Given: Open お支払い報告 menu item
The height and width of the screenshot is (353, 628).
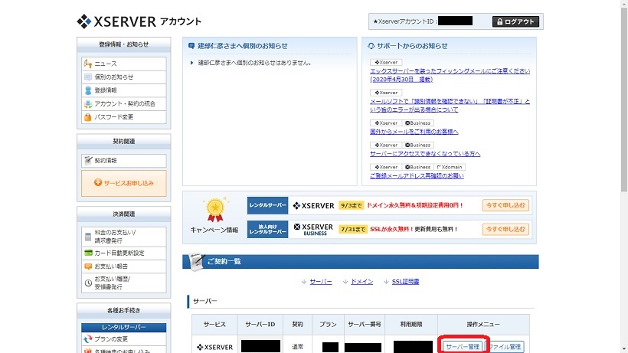Looking at the screenshot, I should pyautogui.click(x=123, y=266).
